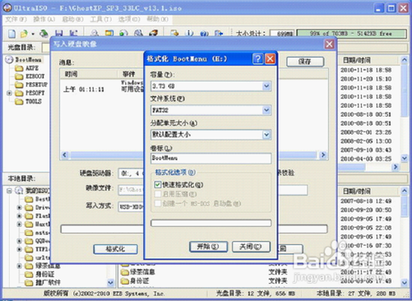412x301 pixels.
Task: Click the volume label BootMenu input field
Action: [x=211, y=158]
